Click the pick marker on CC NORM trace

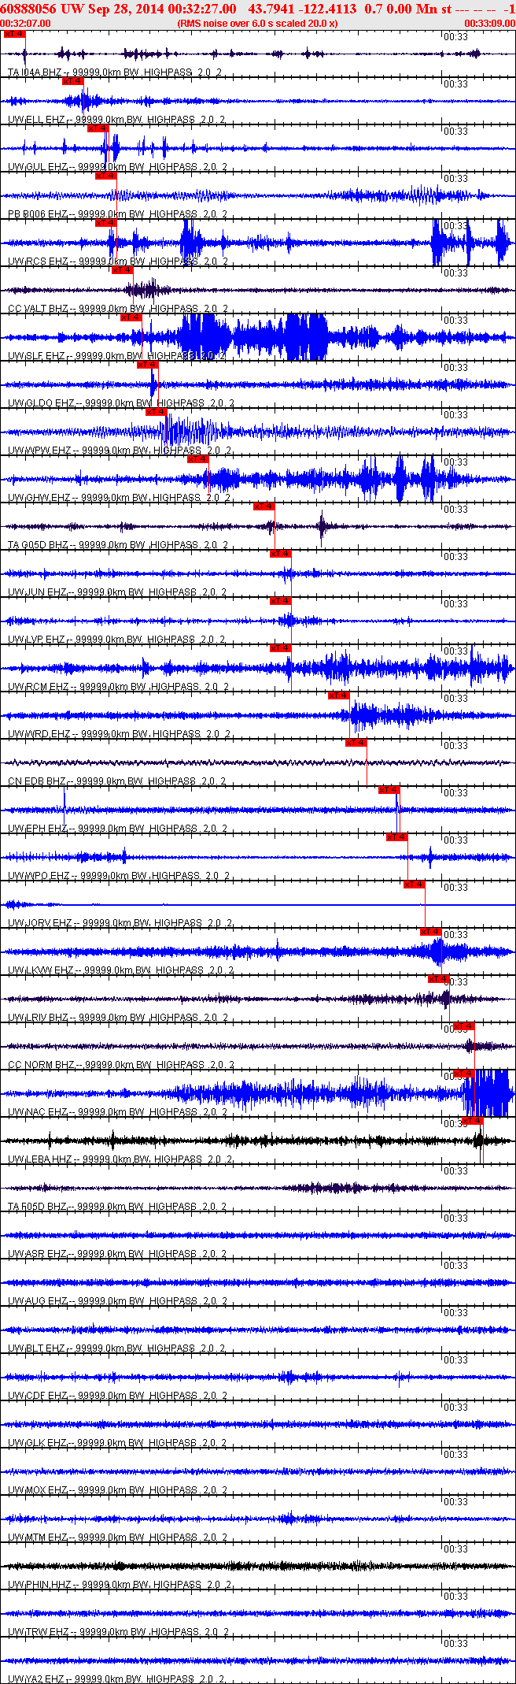pos(464,1026)
